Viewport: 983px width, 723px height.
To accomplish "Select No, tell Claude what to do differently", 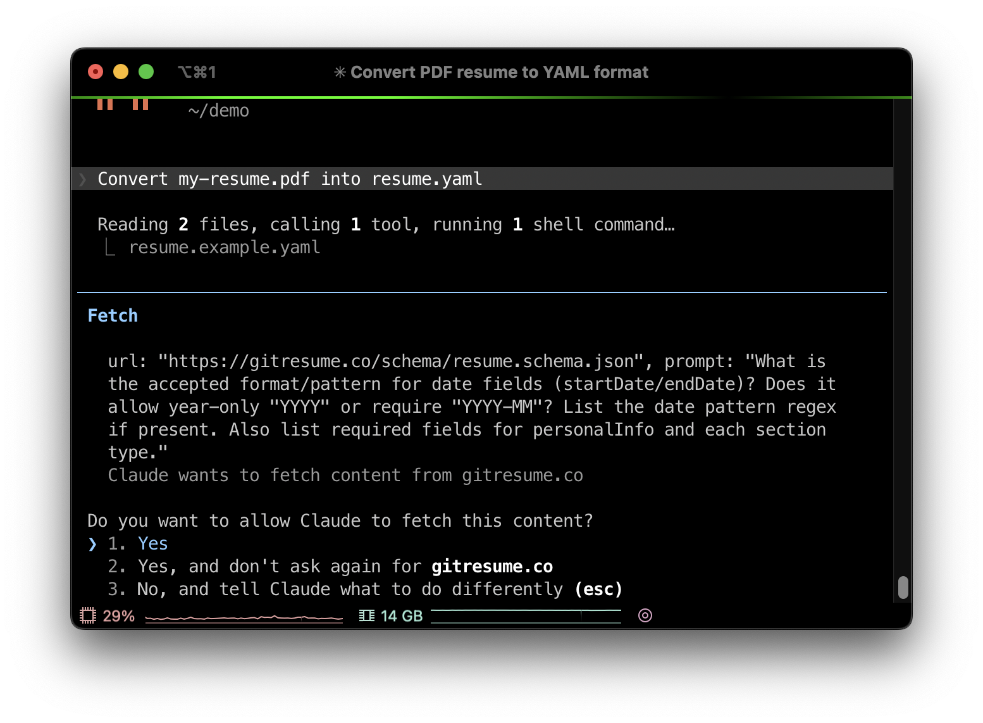I will click(x=365, y=589).
